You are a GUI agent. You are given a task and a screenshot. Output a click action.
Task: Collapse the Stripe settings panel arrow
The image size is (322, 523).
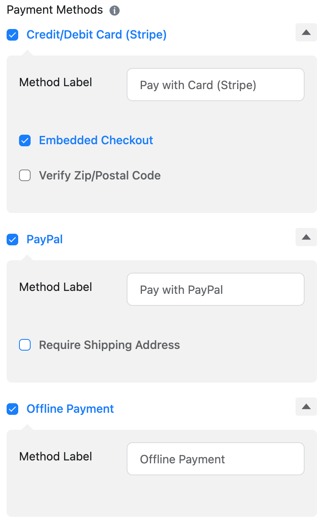tap(306, 33)
